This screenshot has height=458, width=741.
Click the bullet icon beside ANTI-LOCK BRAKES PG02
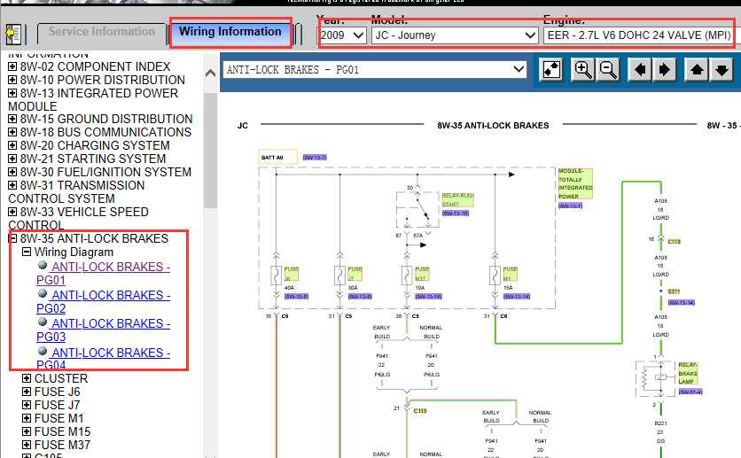pos(43,293)
